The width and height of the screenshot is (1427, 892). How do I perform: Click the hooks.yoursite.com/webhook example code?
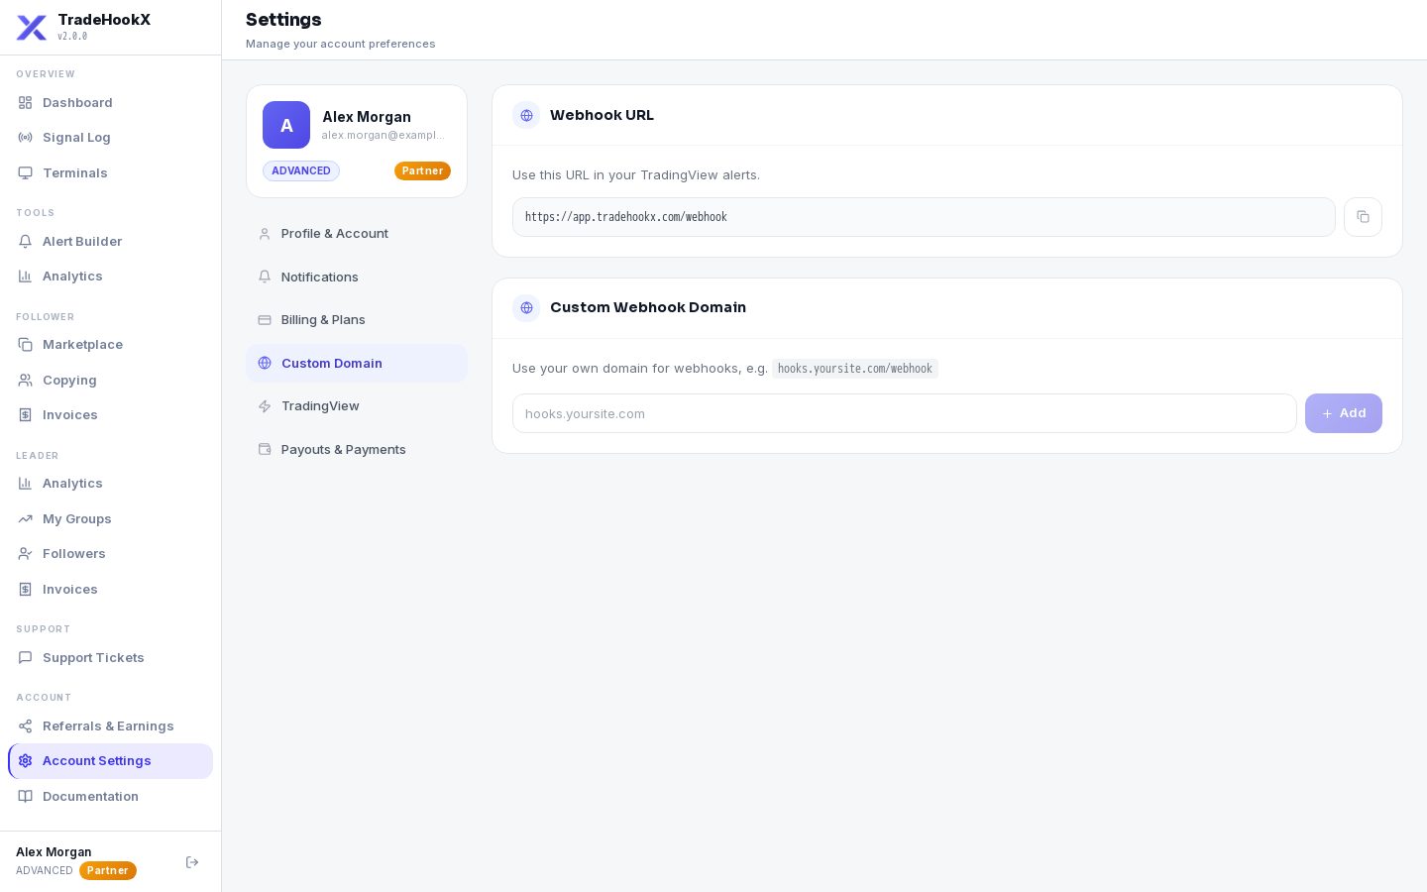pyautogui.click(x=855, y=369)
